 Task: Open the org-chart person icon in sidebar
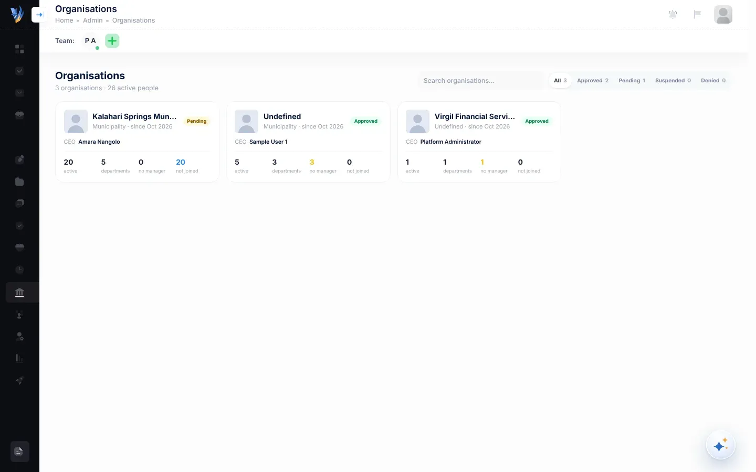tap(19, 314)
